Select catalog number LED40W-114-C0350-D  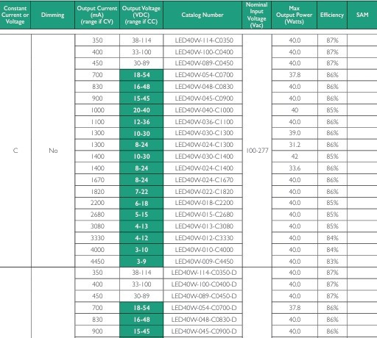pos(204,273)
